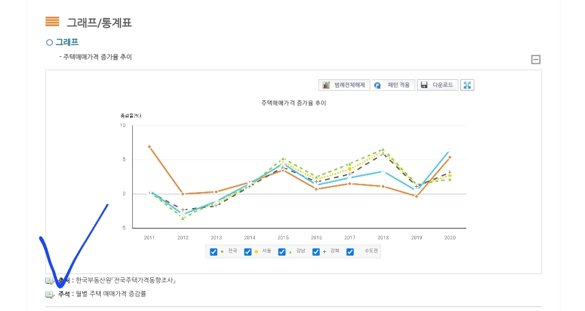The image size is (585, 311).
Task: Toggle the 강북 legend checkbox
Action: (316, 252)
